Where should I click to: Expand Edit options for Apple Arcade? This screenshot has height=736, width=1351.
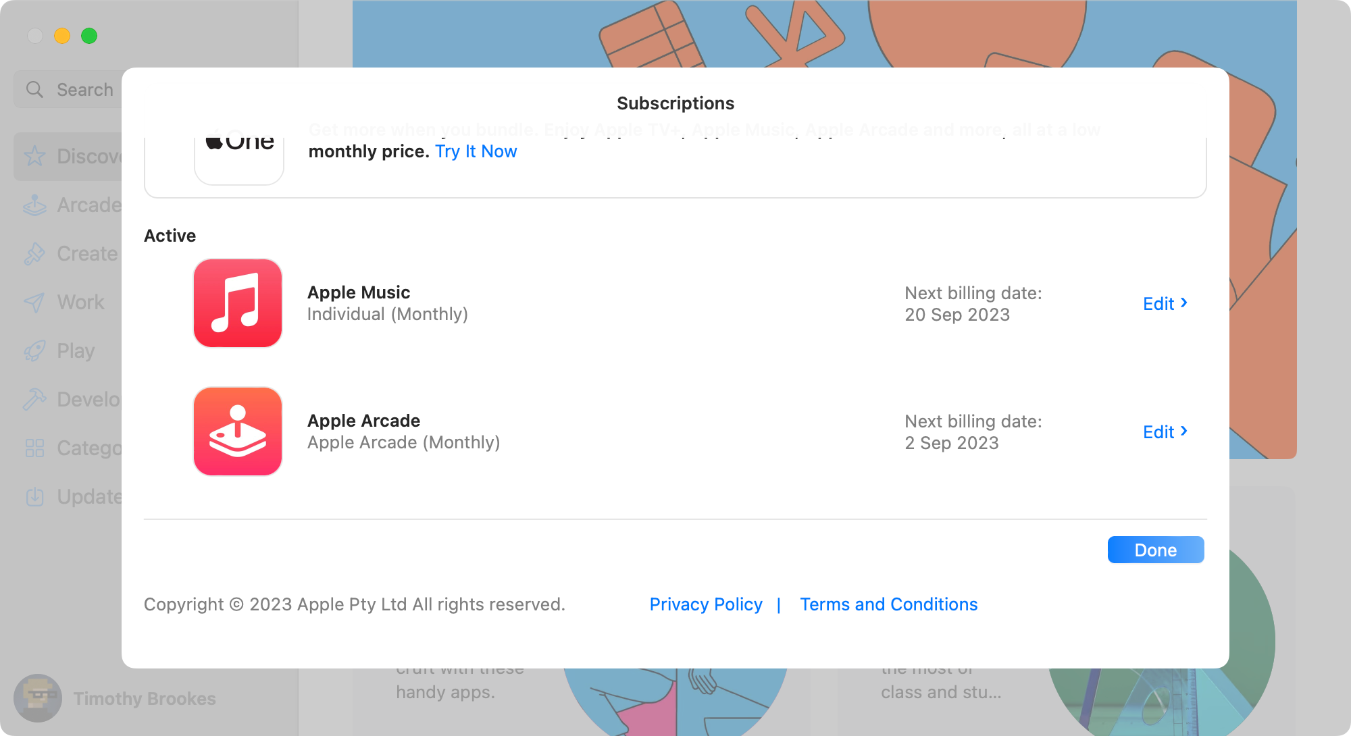(1165, 431)
